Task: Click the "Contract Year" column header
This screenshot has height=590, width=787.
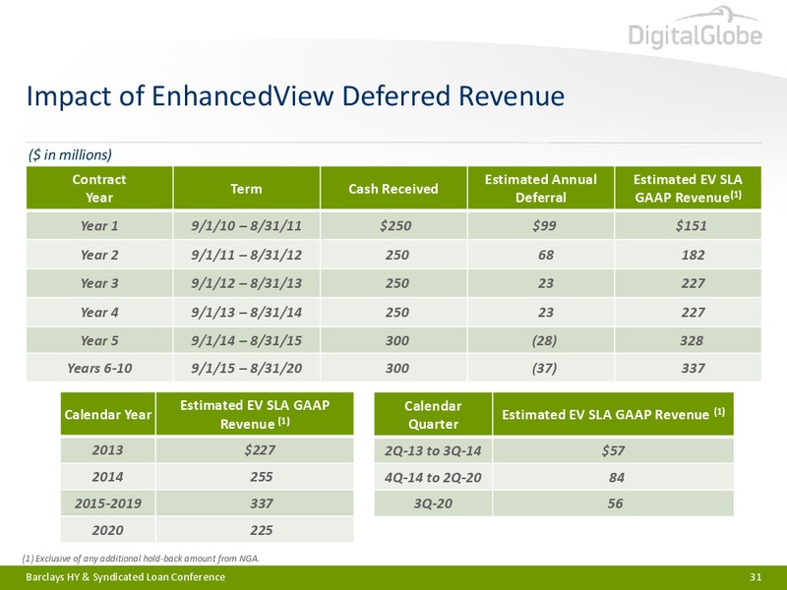Action: pos(99,188)
